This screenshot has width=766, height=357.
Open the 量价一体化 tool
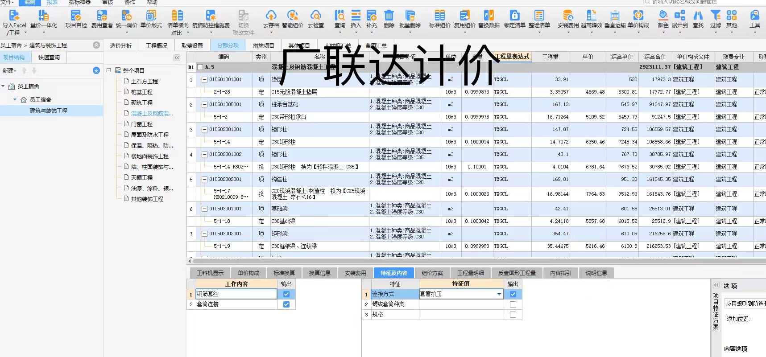(x=43, y=16)
